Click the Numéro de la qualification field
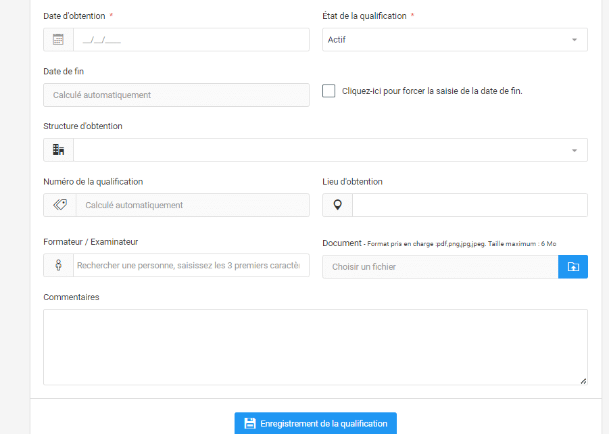The height and width of the screenshot is (434, 609). (192, 205)
